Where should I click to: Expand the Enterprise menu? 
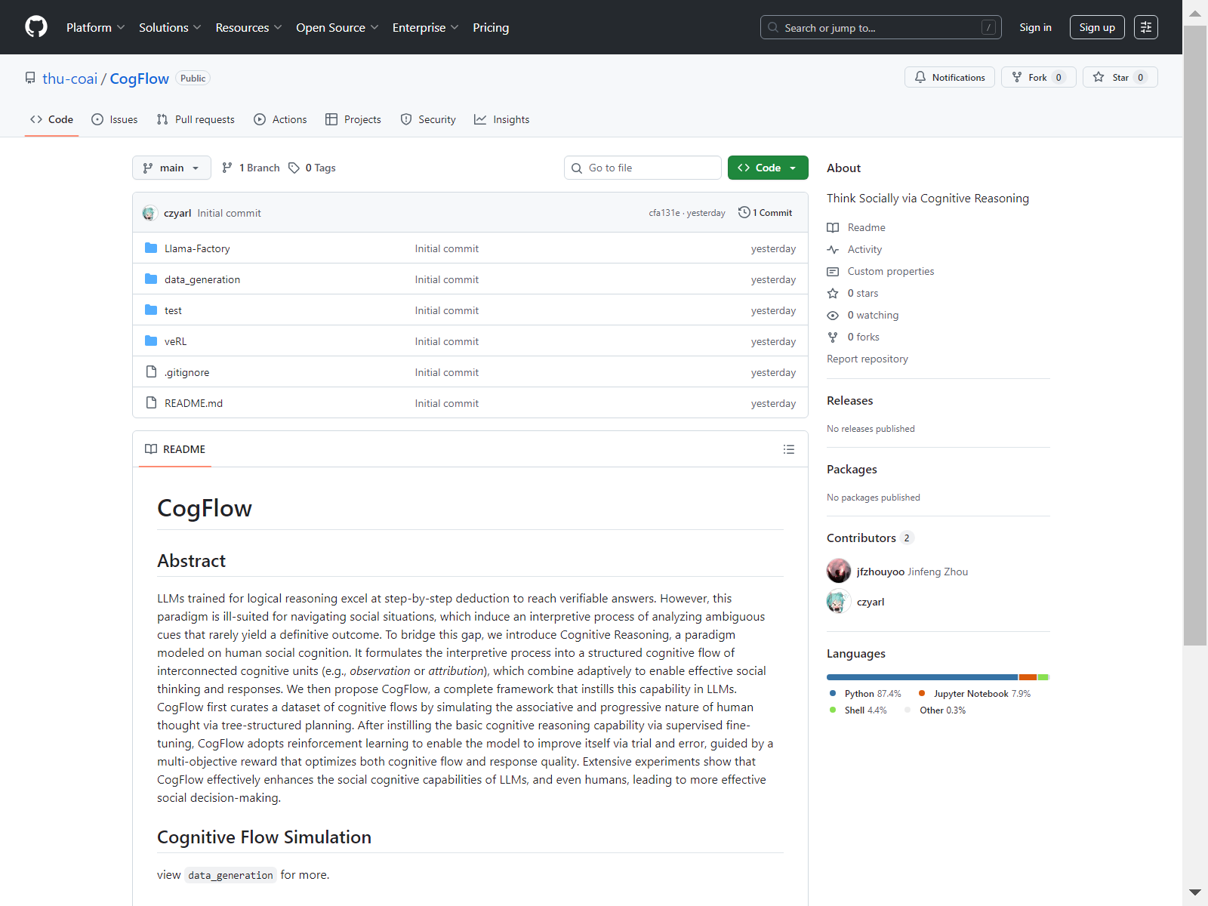[425, 27]
